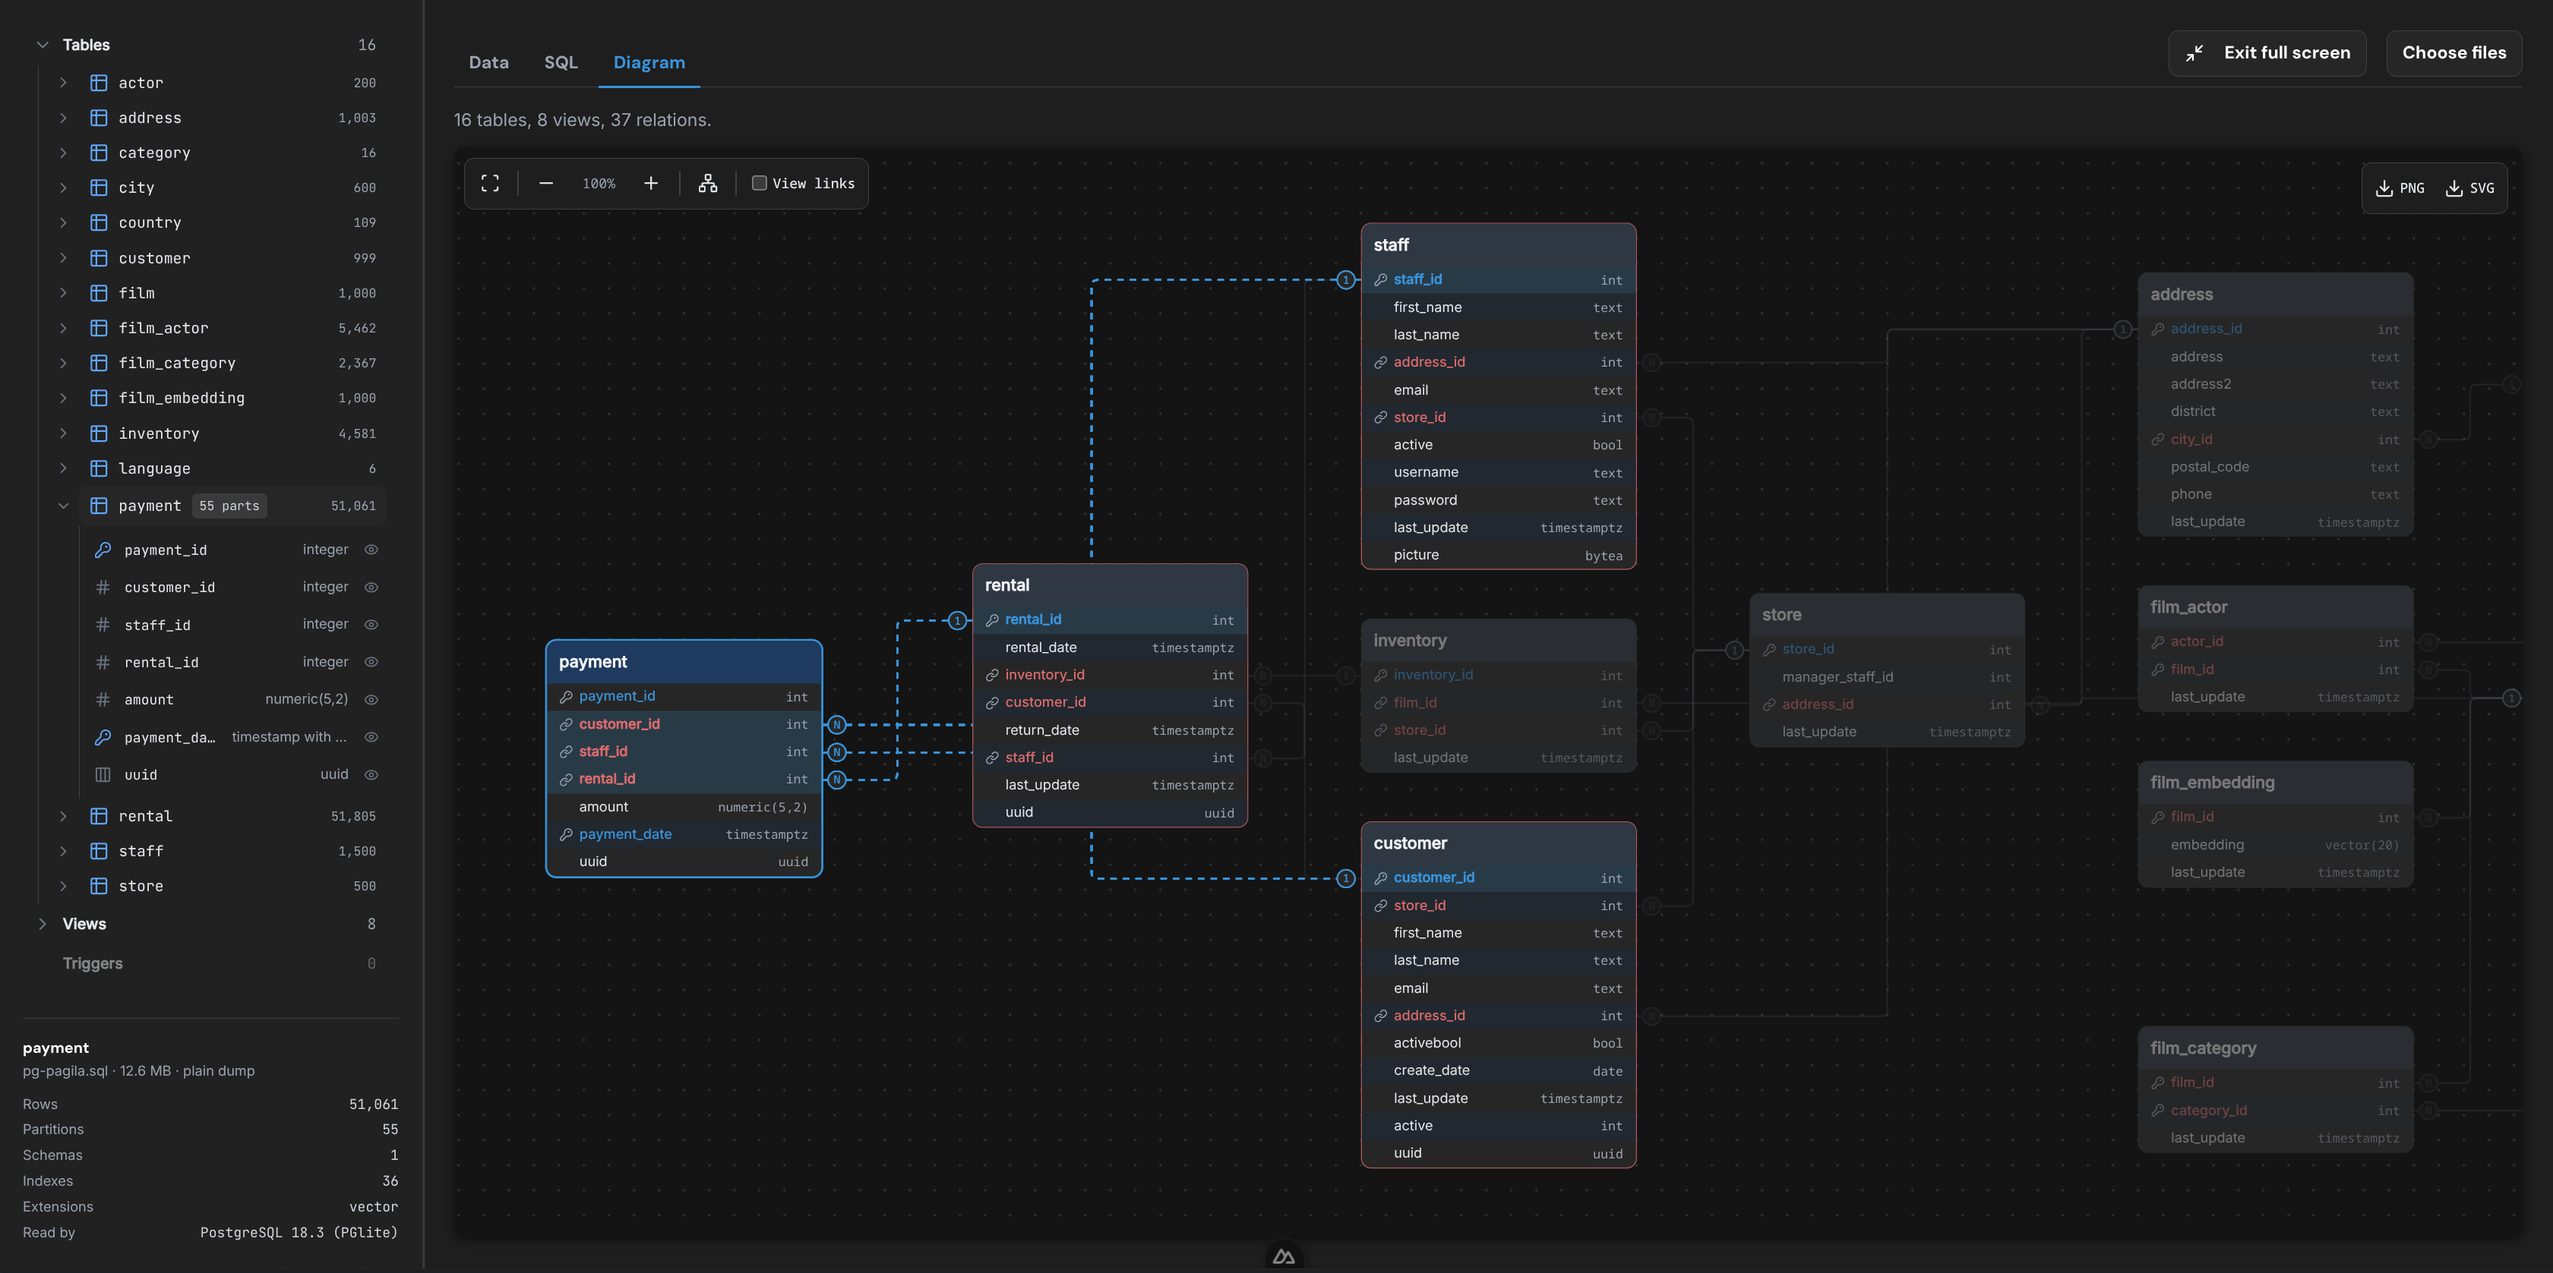Collapse the payment table chevron

[64, 506]
